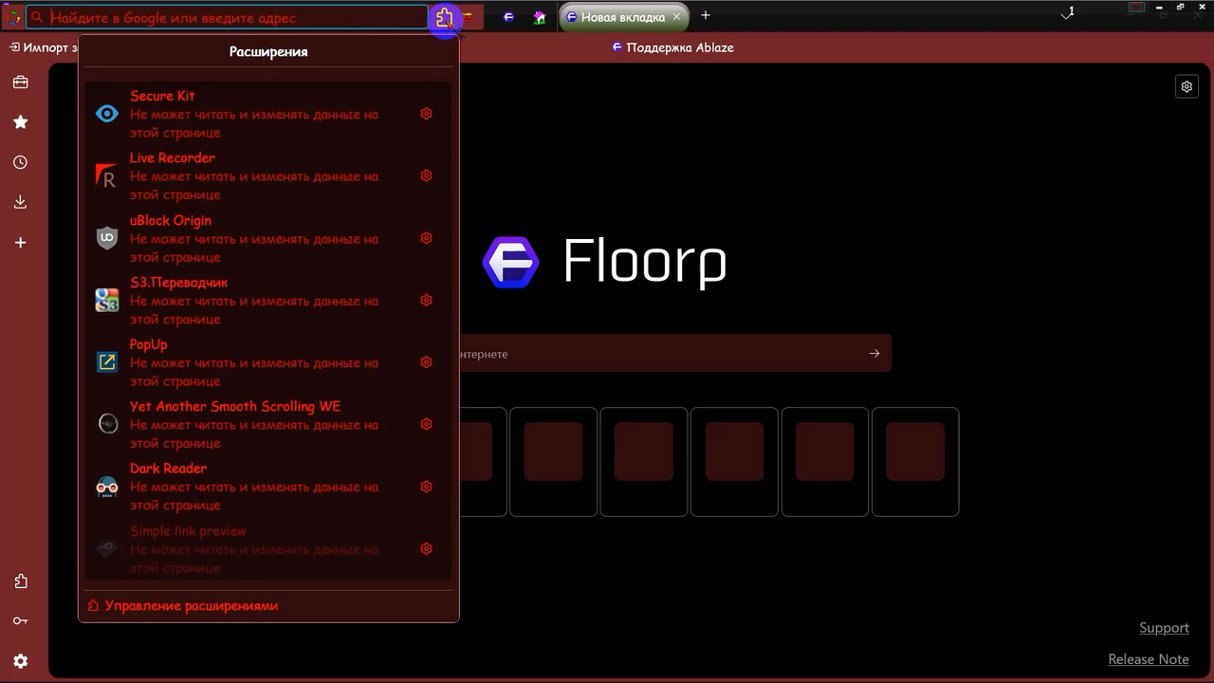Open Yet Another Smooth Scrolling settings gear
The height and width of the screenshot is (683, 1214).
[x=427, y=424]
